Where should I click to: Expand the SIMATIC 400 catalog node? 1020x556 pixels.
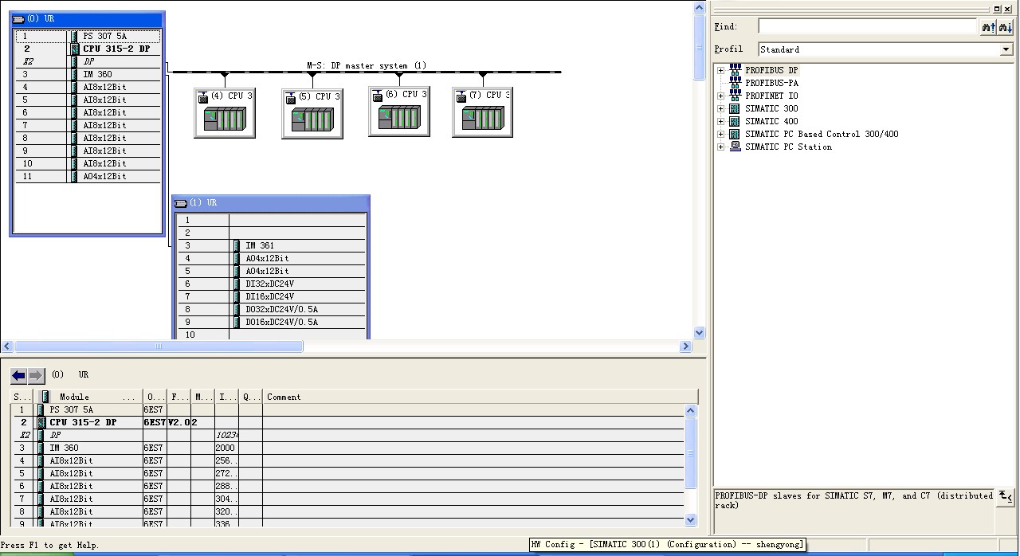[x=721, y=121]
